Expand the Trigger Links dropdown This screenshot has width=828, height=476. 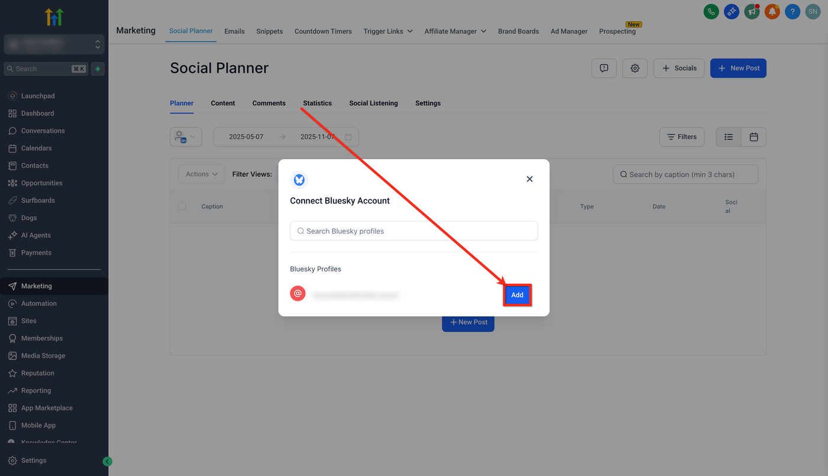coord(388,31)
